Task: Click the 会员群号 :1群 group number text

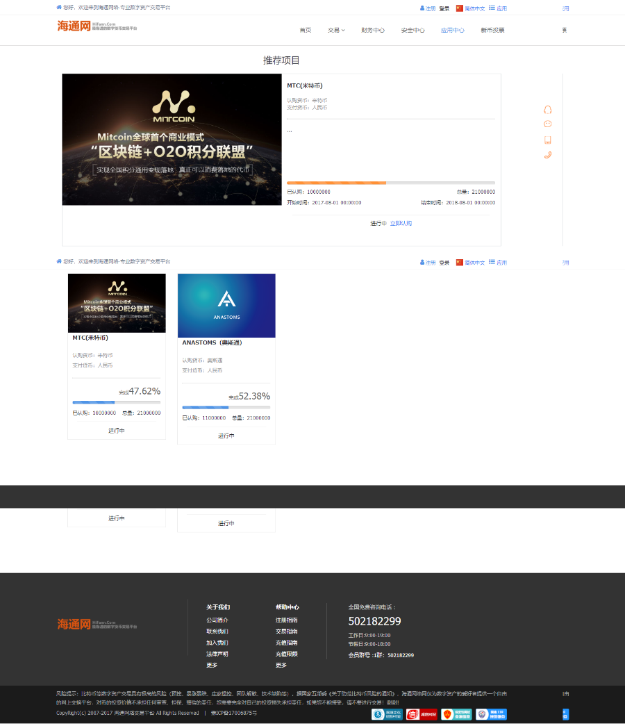Action: 381,655
